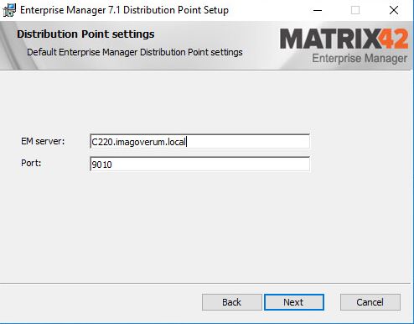414x324 pixels.
Task: Click the window title text
Action: (x=124, y=10)
